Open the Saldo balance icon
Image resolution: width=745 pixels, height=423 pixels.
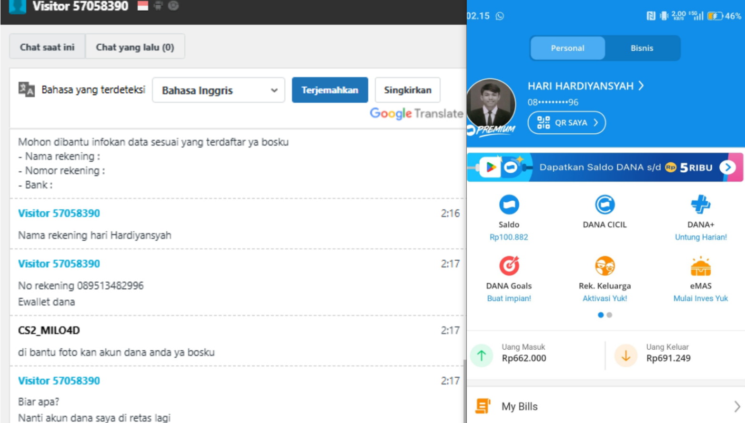pos(509,205)
